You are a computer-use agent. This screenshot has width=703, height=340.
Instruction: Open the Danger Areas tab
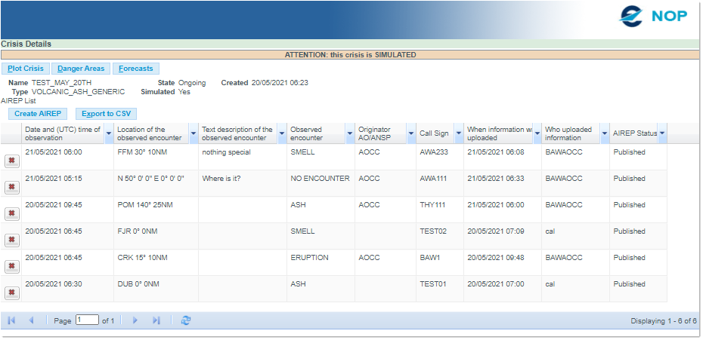pyautogui.click(x=81, y=69)
